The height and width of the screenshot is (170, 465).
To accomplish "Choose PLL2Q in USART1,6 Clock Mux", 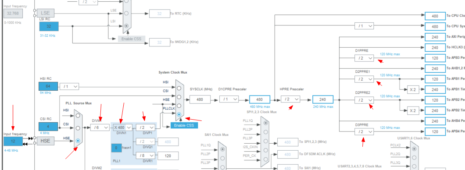I will pyautogui.click(x=414, y=158).
